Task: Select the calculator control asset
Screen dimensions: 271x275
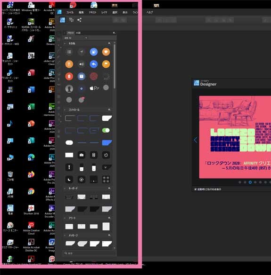Action: [94, 155]
